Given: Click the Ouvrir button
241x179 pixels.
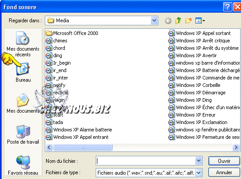Looking at the screenshot, I should 224,161.
